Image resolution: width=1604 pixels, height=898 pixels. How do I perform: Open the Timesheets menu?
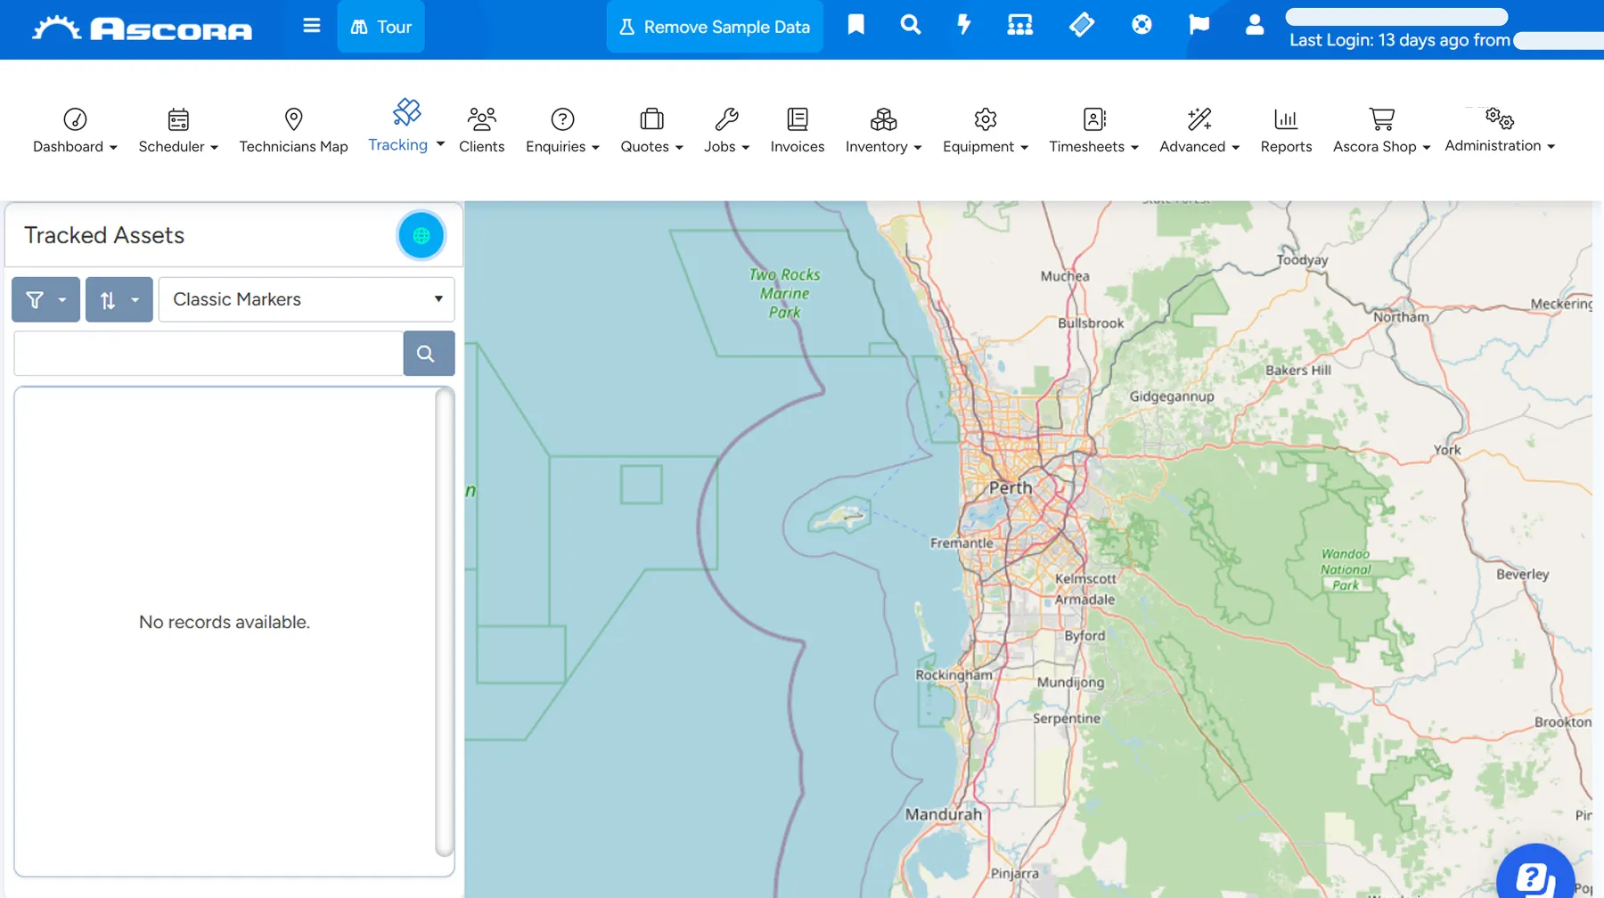pos(1094,131)
